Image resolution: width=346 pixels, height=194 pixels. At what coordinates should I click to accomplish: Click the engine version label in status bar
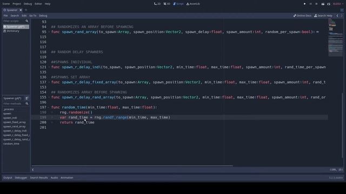coord(336,178)
